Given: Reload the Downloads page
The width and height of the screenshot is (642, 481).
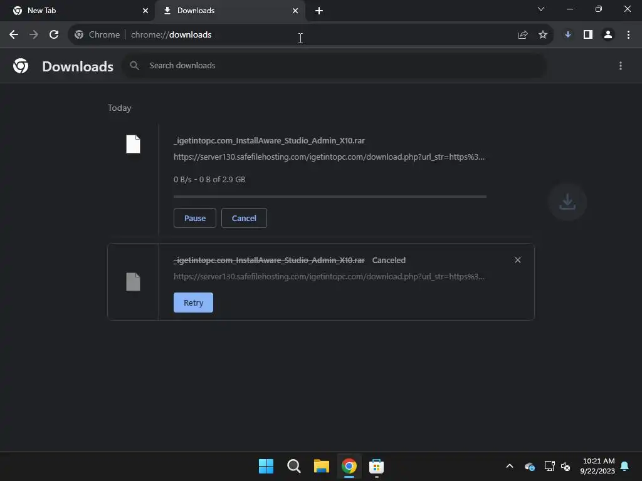Looking at the screenshot, I should 54,35.
